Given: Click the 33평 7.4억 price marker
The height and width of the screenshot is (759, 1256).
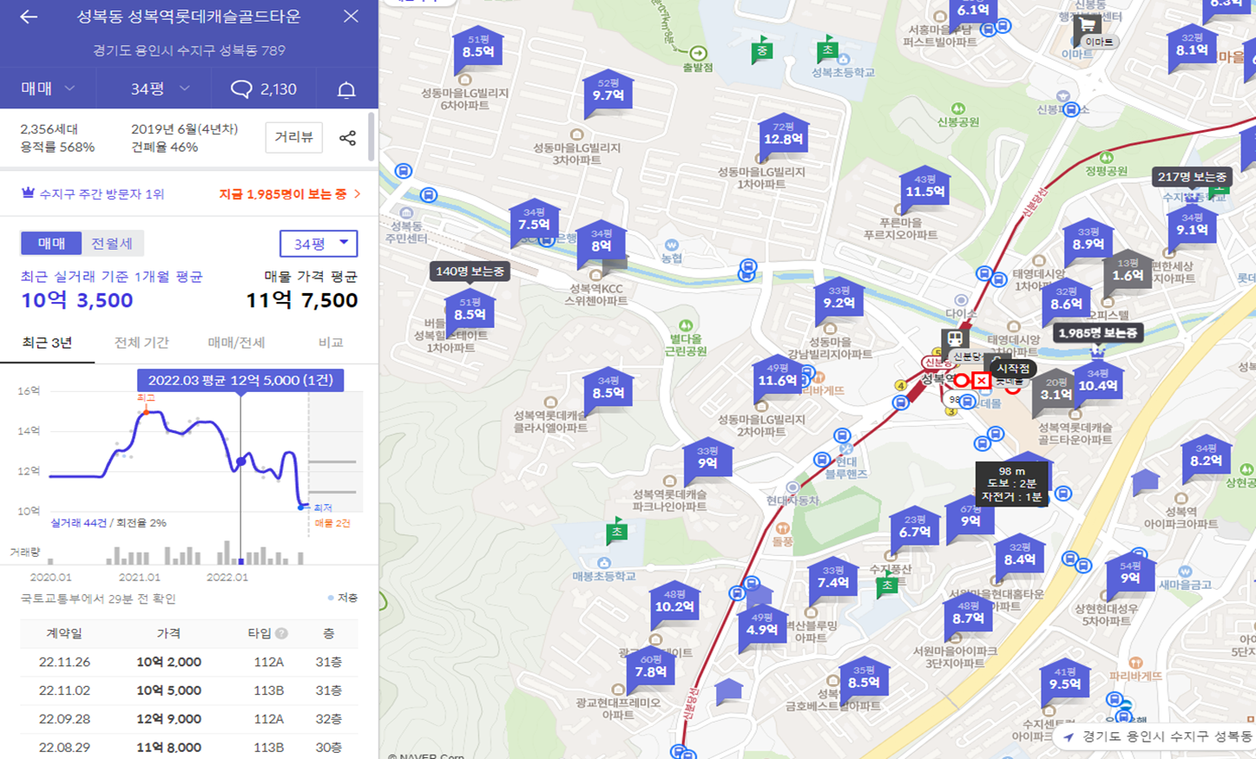Looking at the screenshot, I should pyautogui.click(x=832, y=581).
